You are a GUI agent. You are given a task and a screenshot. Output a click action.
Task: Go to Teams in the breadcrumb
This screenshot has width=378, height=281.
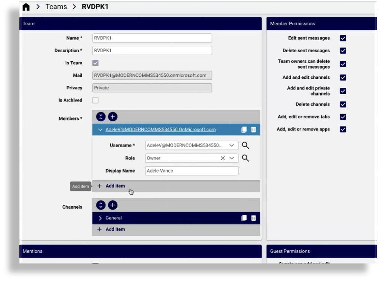pyautogui.click(x=56, y=7)
